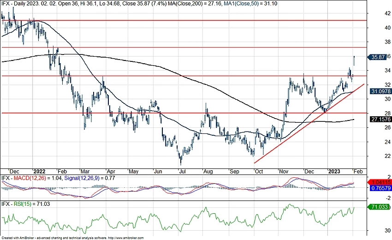
Task: Click the red 1.04115 MACD value tag
Action: click(x=380, y=182)
